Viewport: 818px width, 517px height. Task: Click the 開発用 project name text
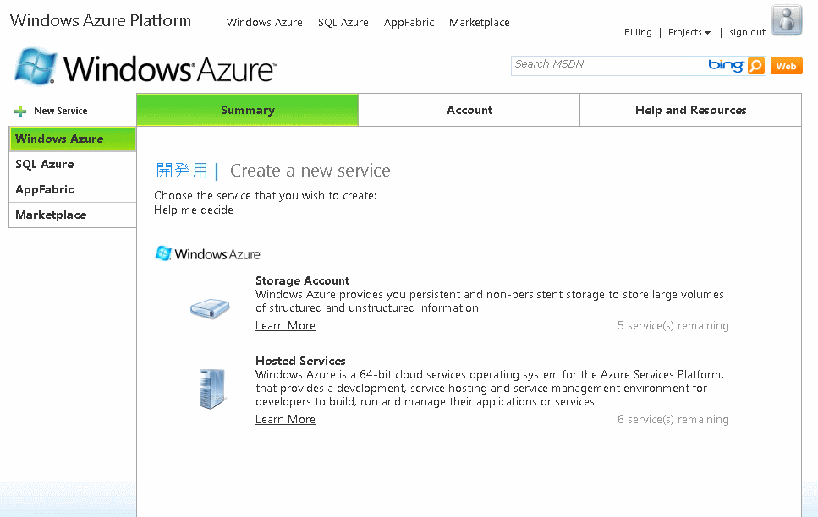[x=182, y=171]
